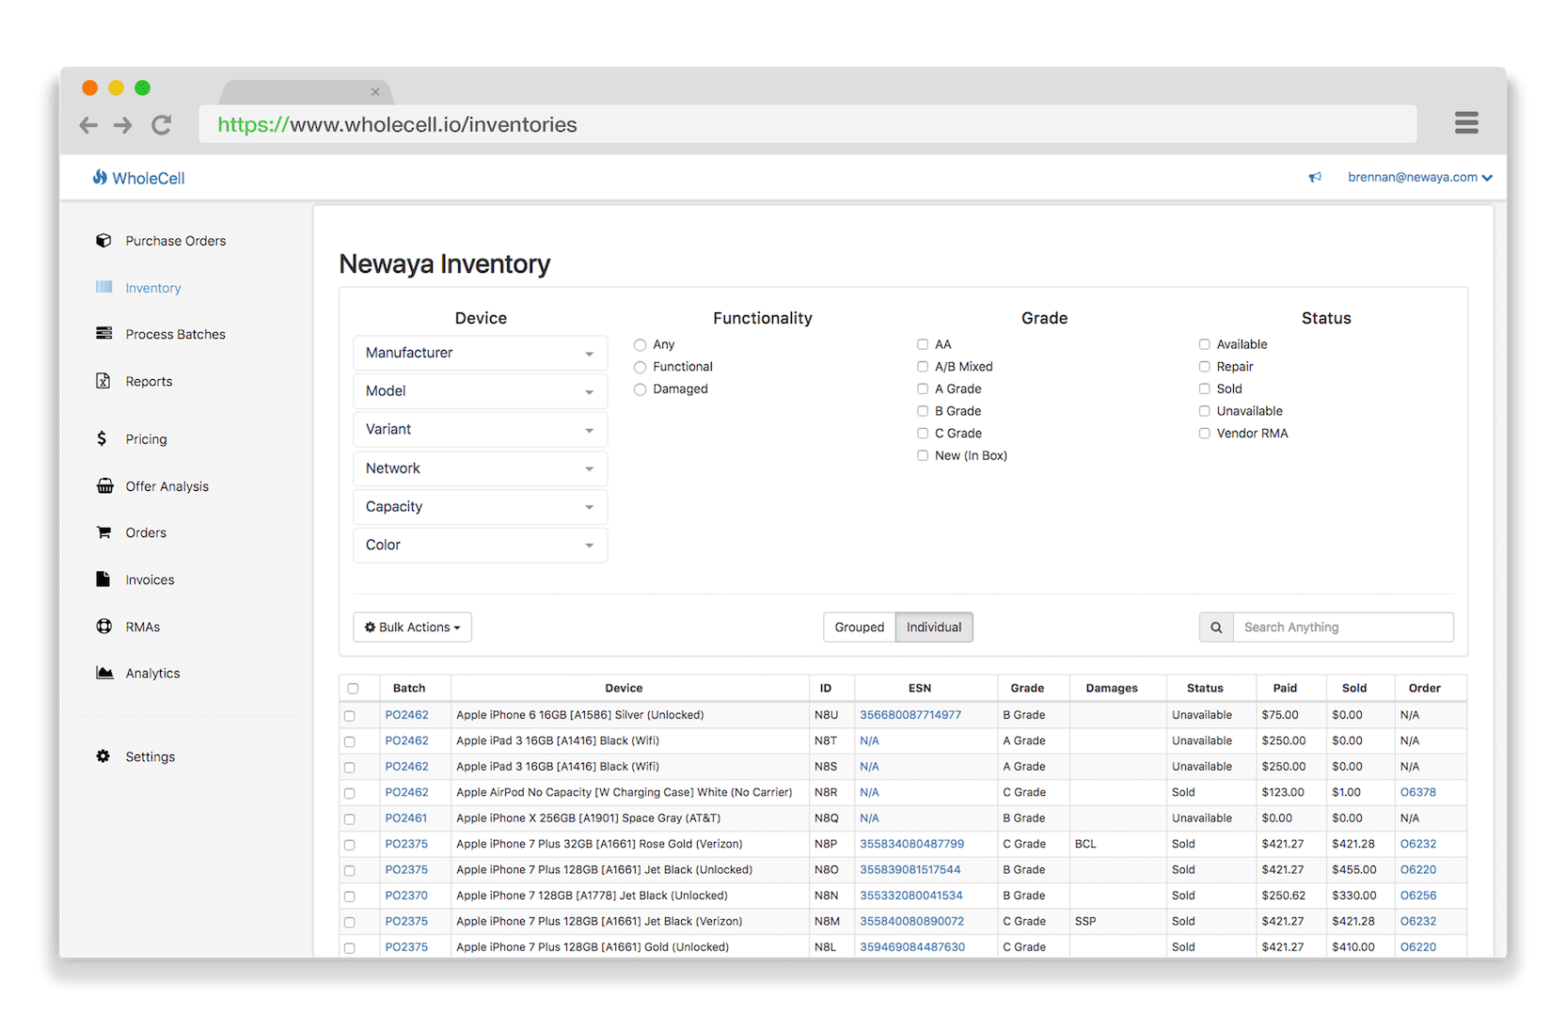Screen dimensions: 1566x1016
Task: Click the browser address bar
Action: coord(807,124)
